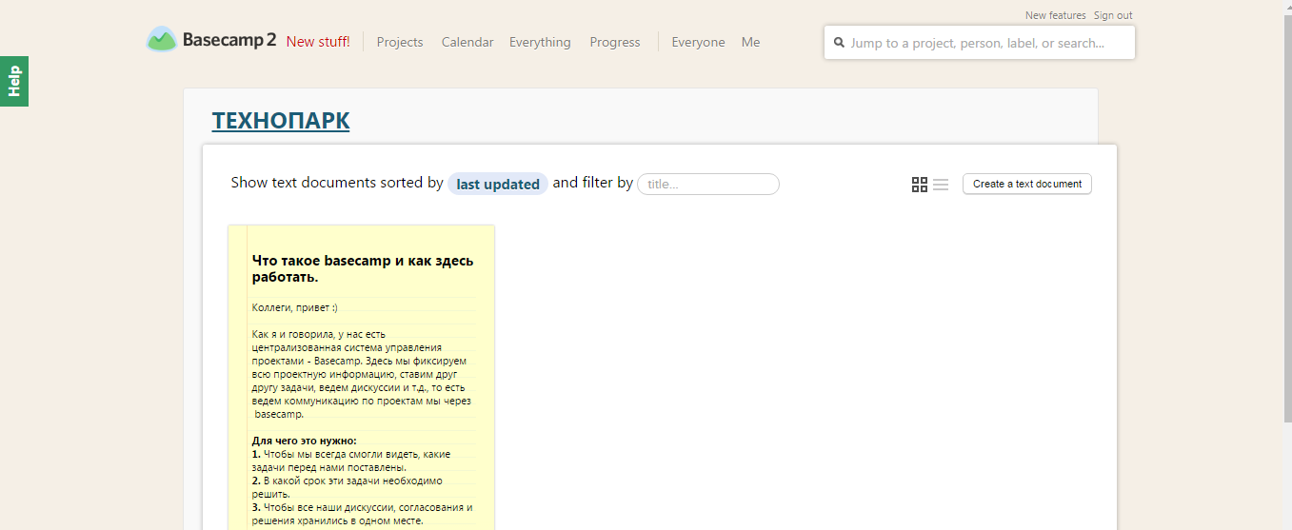Image resolution: width=1292 pixels, height=530 pixels.
Task: Focus the Jump to a project search box
Action: click(x=980, y=43)
